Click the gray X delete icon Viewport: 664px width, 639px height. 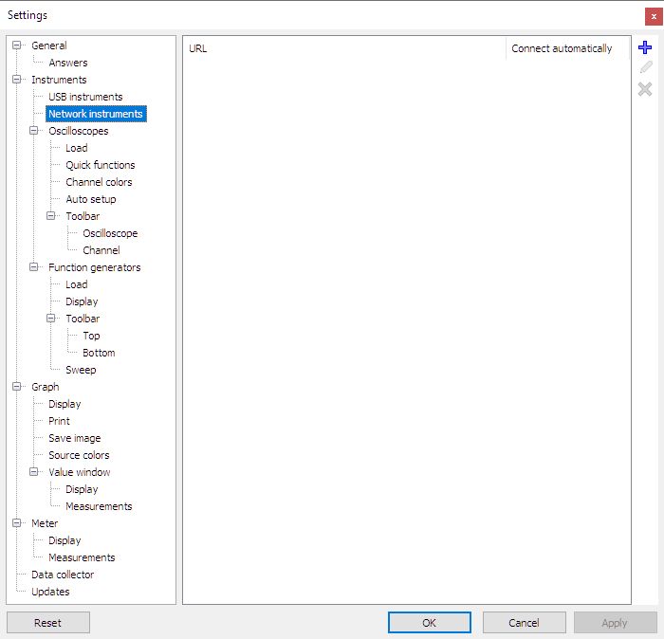click(644, 89)
